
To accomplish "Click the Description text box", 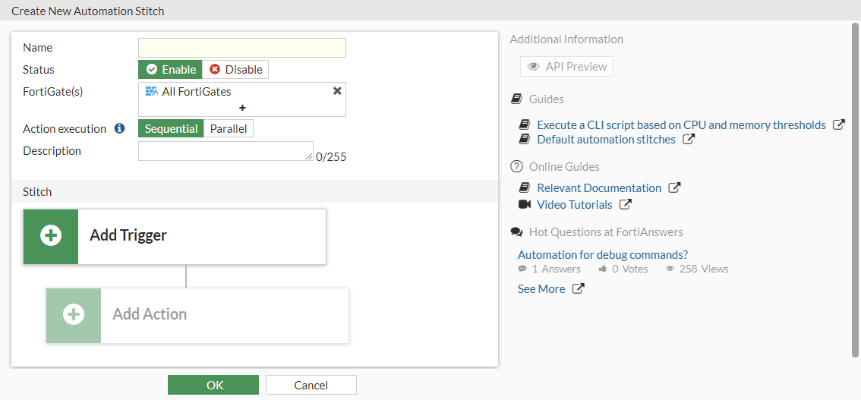I will click(225, 151).
